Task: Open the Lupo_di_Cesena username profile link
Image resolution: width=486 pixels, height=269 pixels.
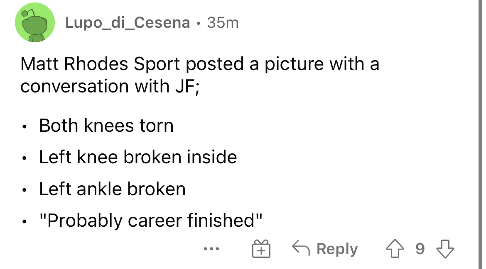Action: coord(128,23)
